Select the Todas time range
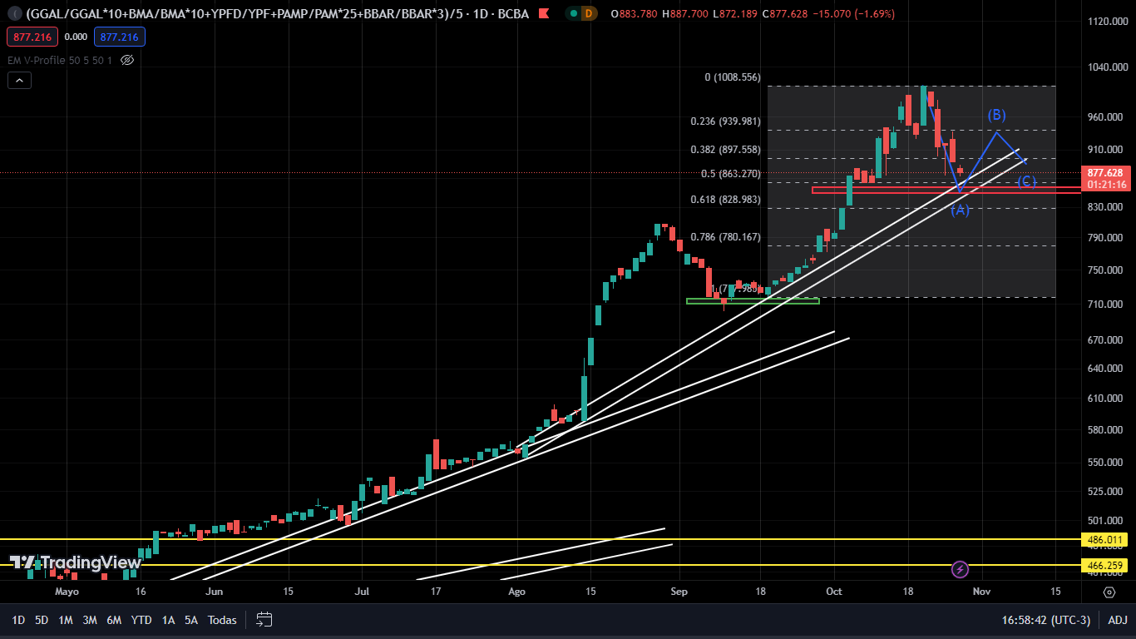This screenshot has height=639, width=1136. [x=222, y=620]
